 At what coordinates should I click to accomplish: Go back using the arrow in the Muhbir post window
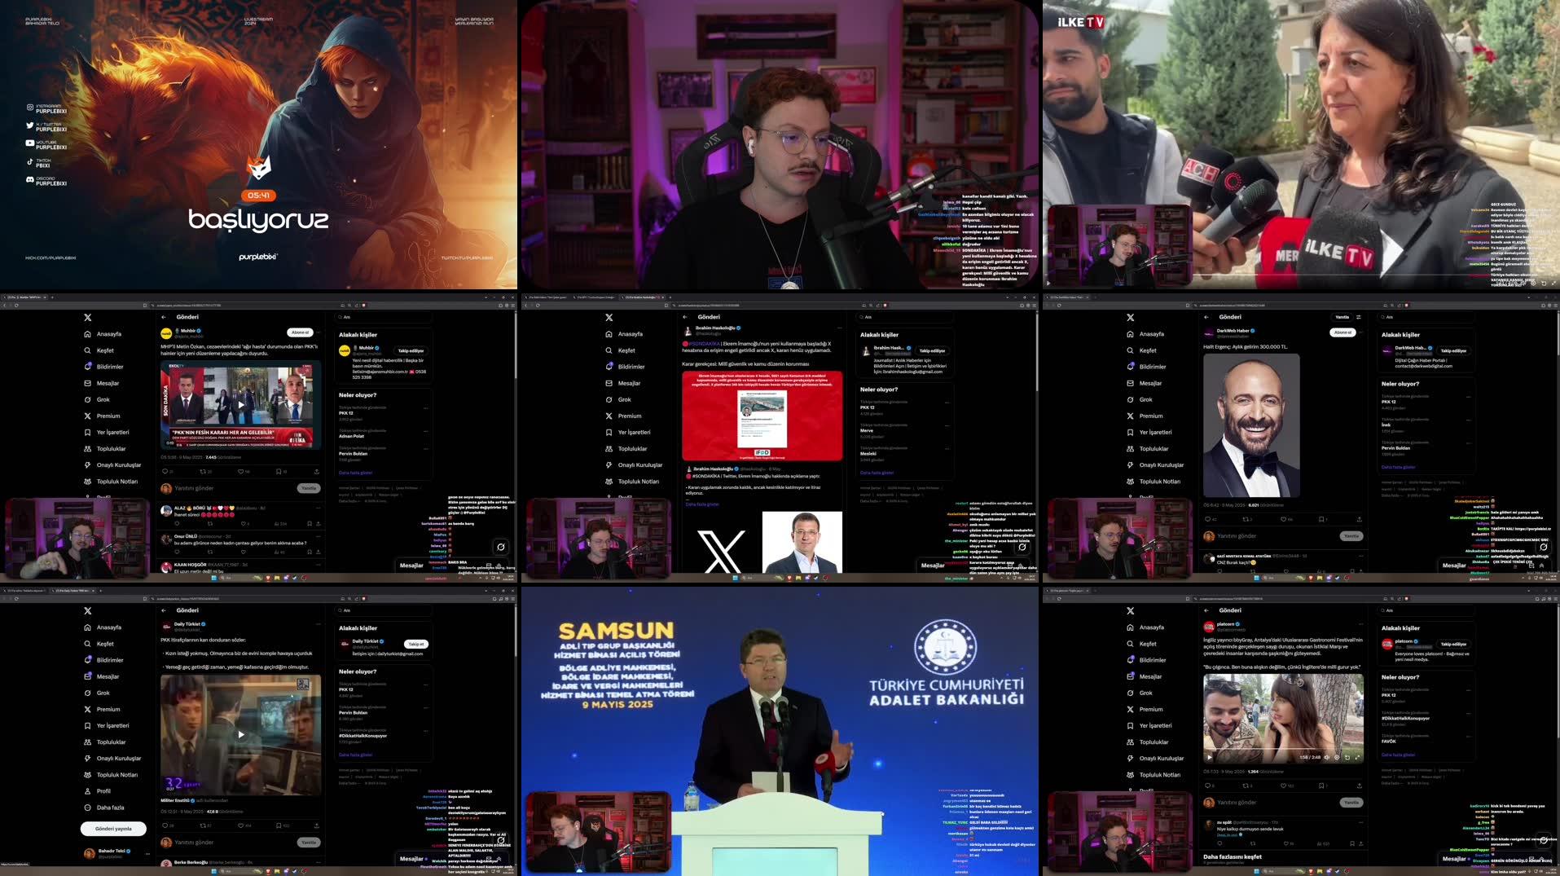tap(164, 317)
